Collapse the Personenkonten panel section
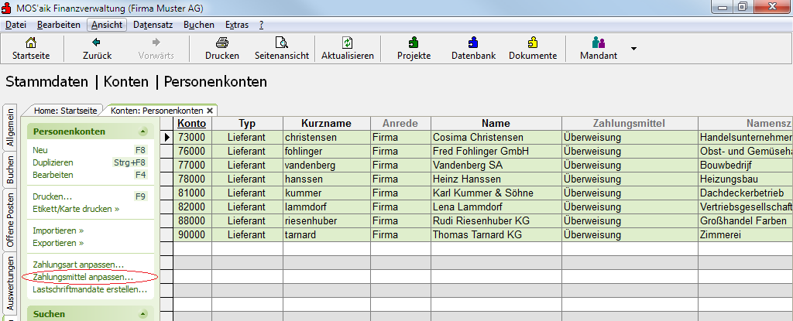 tap(143, 131)
